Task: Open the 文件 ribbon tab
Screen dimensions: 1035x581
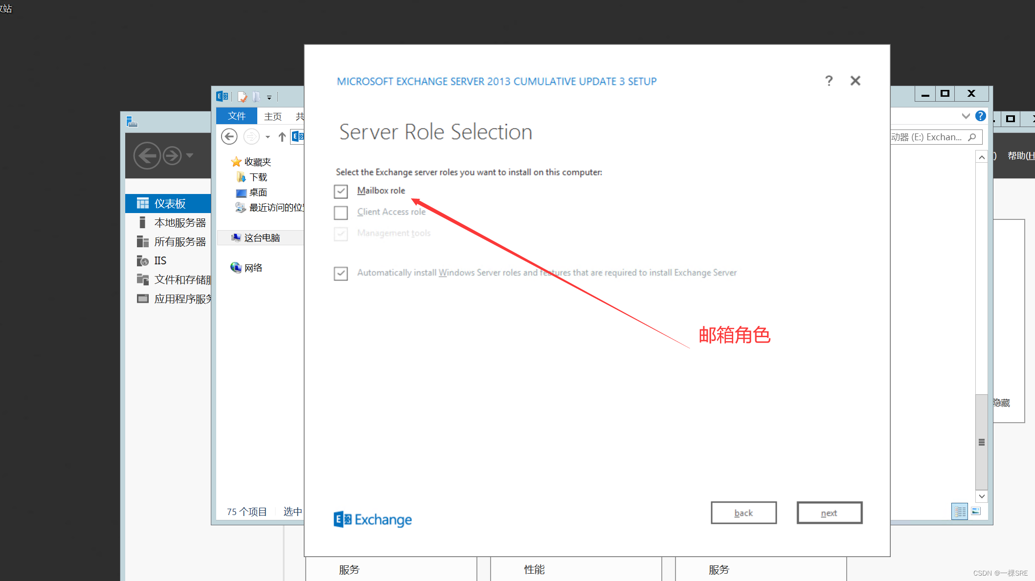Action: pos(237,116)
